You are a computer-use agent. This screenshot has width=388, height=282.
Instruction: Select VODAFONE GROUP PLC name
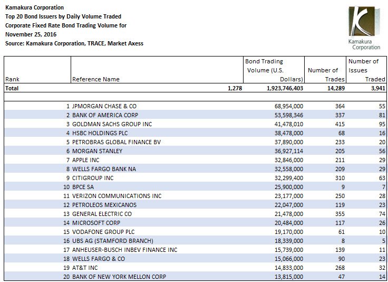pyautogui.click(x=103, y=232)
